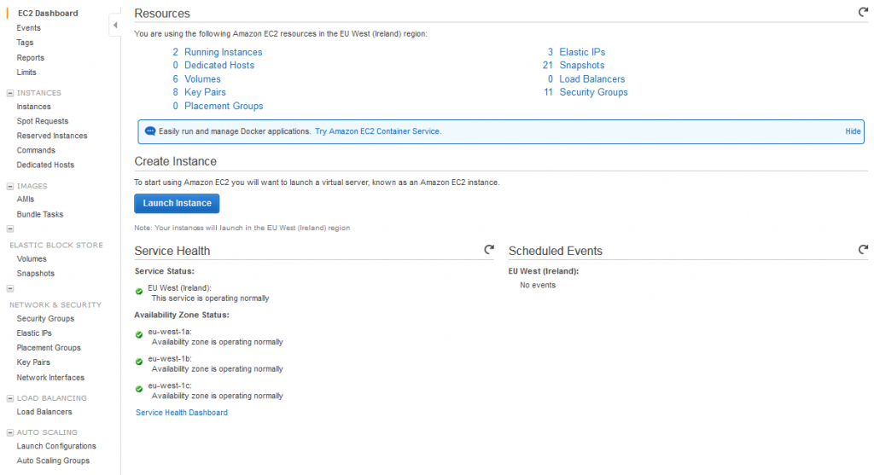Collapse the ELASTIC BLOCK STORE sidebar section

(10, 229)
